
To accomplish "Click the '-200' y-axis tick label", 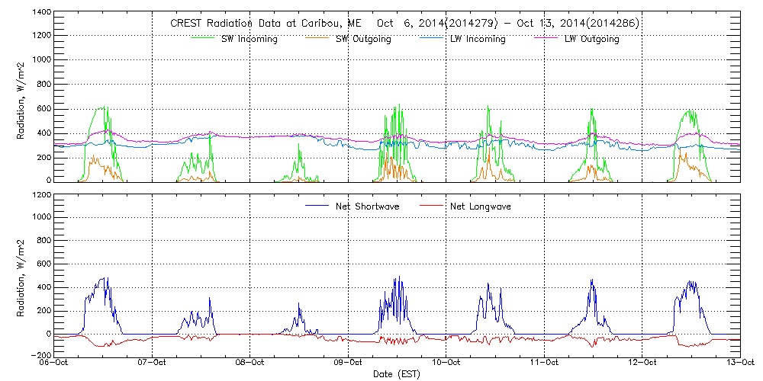I will [41, 355].
